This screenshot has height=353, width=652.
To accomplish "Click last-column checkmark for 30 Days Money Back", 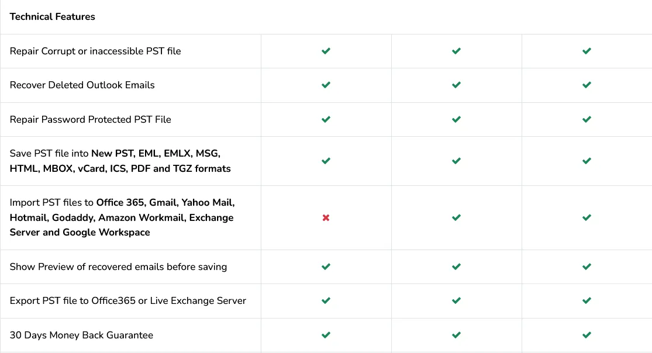I will click(587, 335).
